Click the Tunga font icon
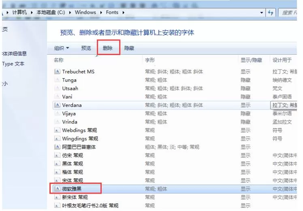 point(57,80)
